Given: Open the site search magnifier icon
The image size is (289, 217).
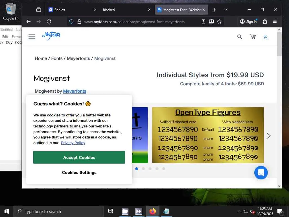Looking at the screenshot, I should point(239,37).
